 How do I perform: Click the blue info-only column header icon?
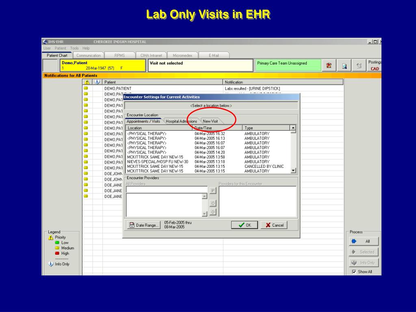click(x=97, y=82)
